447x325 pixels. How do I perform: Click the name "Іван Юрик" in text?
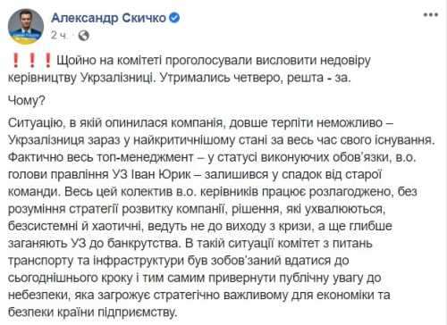point(161,174)
